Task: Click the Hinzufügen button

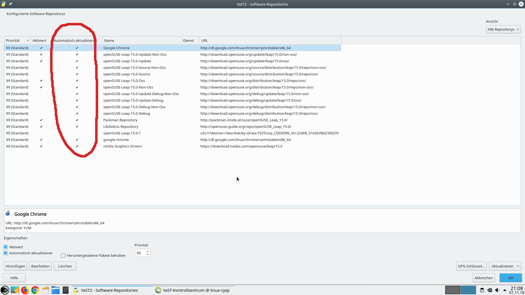Action: 15,266
